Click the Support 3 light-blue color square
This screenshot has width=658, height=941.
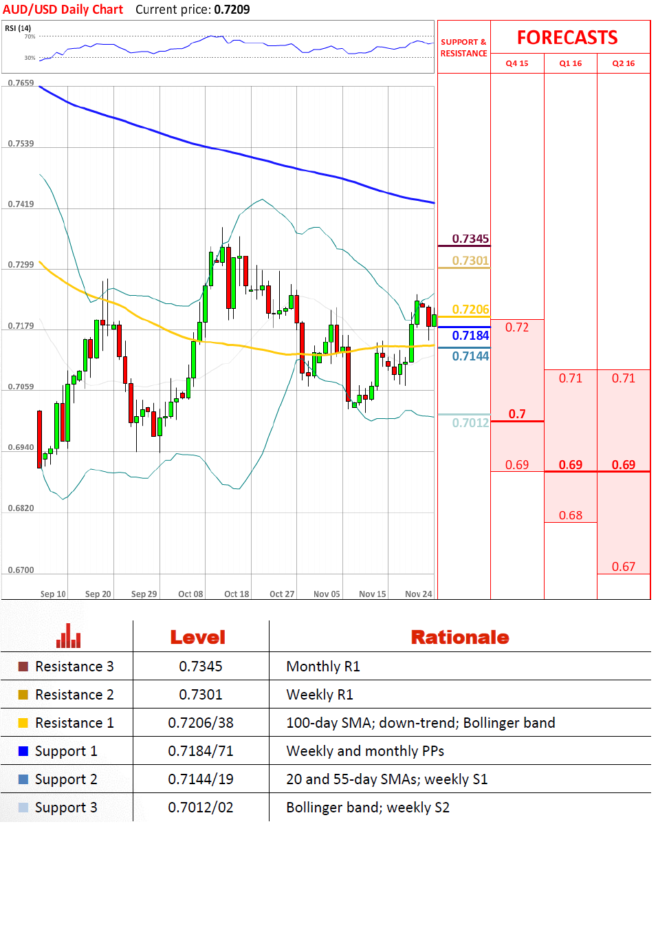pos(23,808)
